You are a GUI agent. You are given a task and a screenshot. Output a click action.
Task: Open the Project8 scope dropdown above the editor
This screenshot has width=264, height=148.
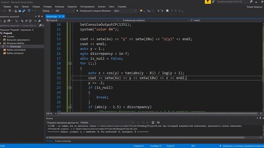pyautogui.click(x=82, y=20)
